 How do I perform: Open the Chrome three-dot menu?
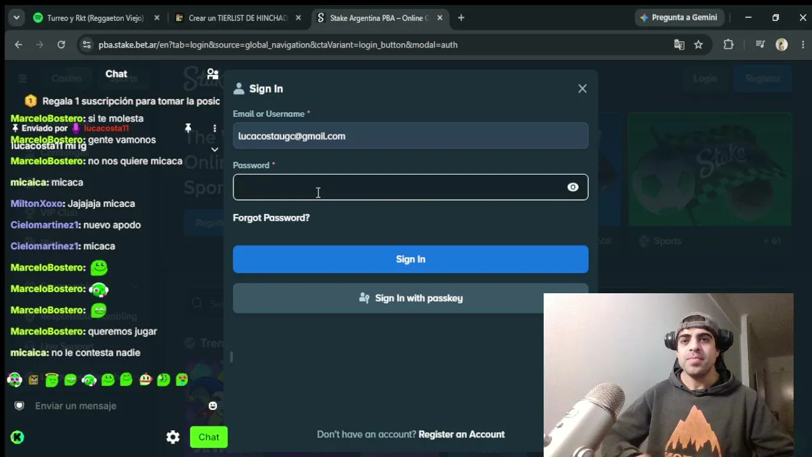click(x=803, y=44)
